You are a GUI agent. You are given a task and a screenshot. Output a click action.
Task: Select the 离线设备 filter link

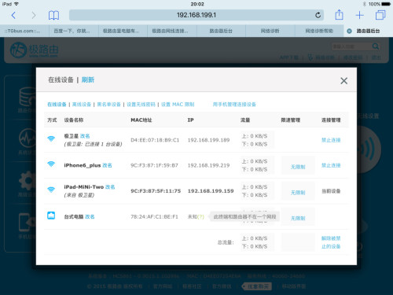click(82, 105)
